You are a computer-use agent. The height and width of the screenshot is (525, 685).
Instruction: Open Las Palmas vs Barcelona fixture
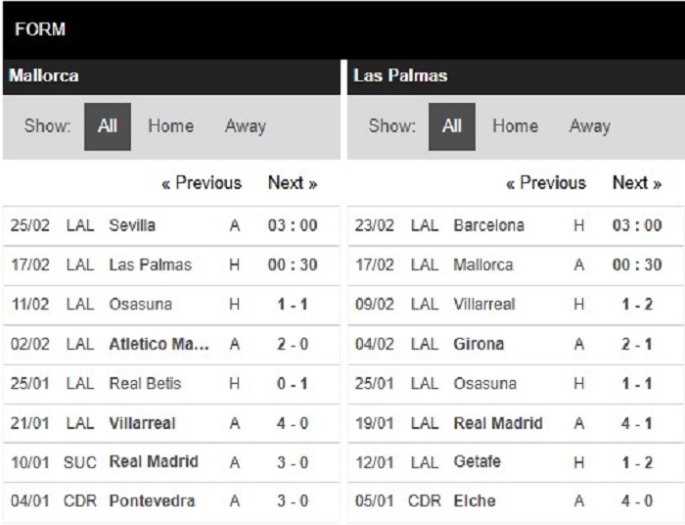(x=516, y=226)
